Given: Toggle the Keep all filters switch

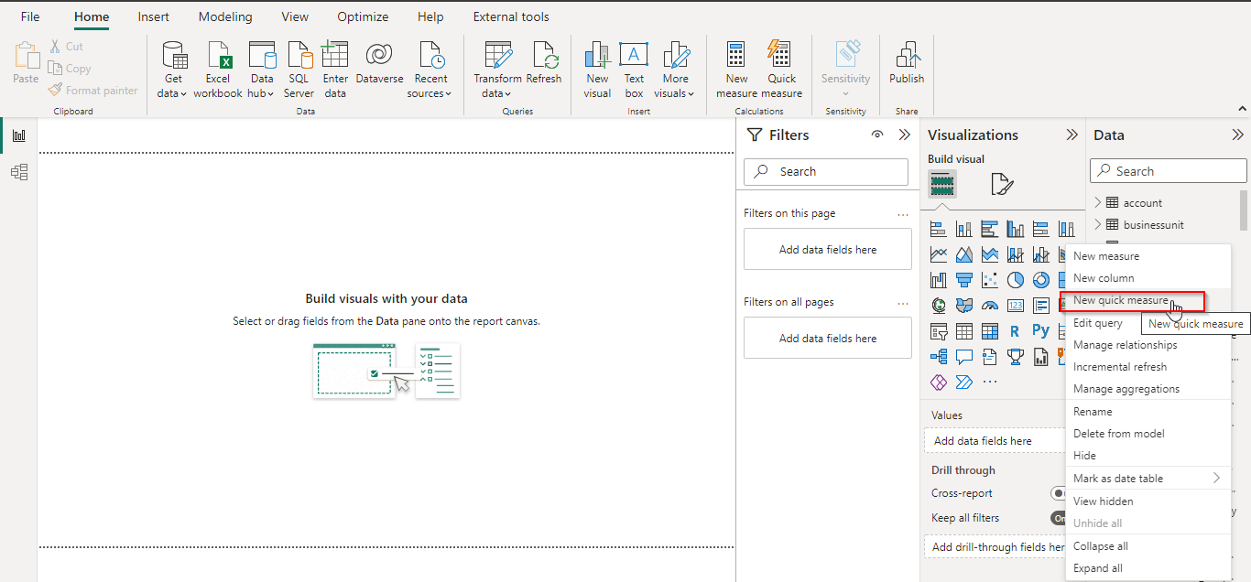Looking at the screenshot, I should (x=1058, y=518).
